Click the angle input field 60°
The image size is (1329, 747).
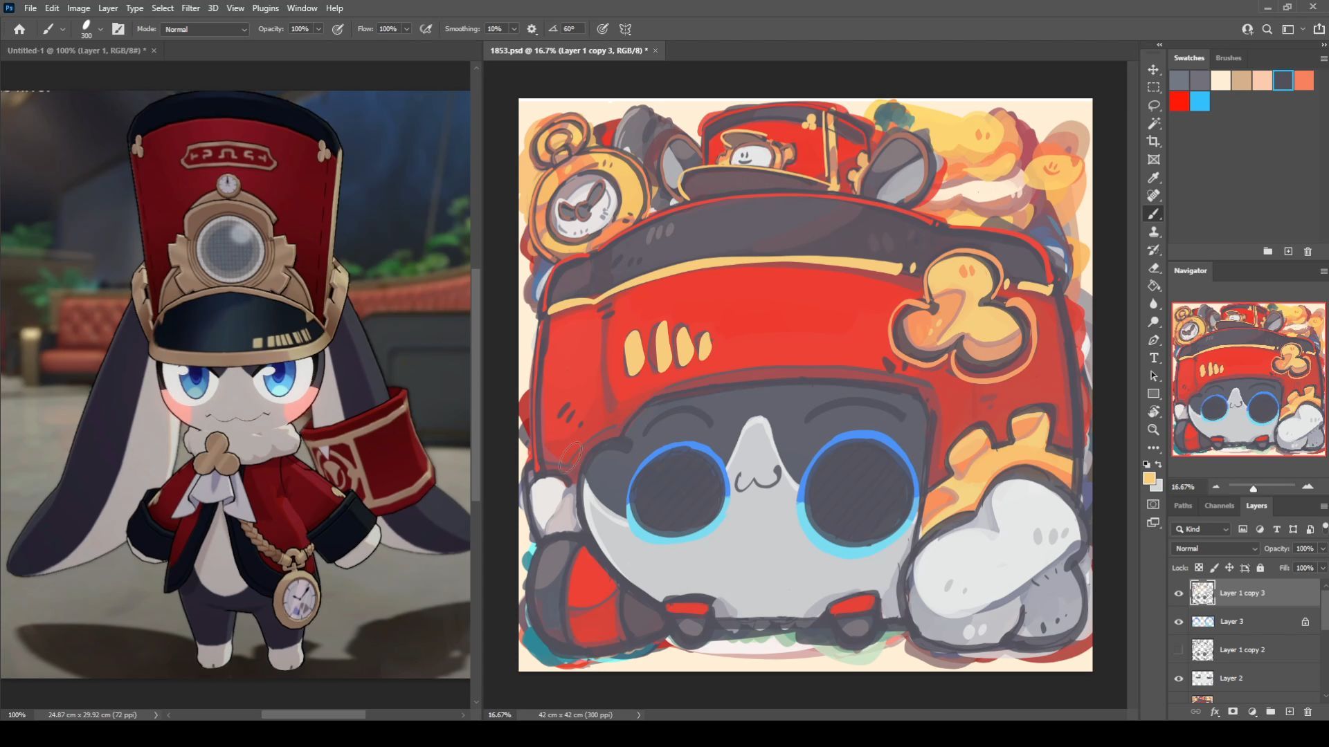tap(574, 29)
